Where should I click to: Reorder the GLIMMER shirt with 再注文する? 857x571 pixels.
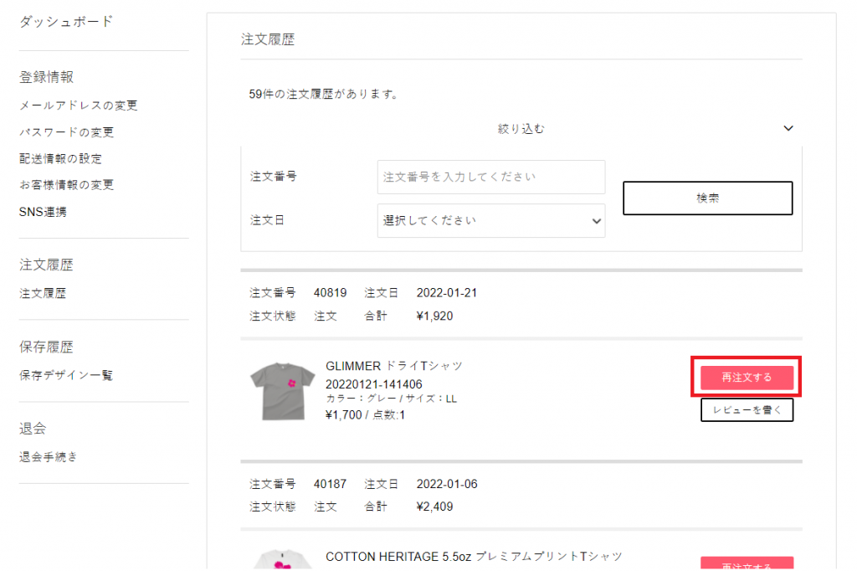747,378
